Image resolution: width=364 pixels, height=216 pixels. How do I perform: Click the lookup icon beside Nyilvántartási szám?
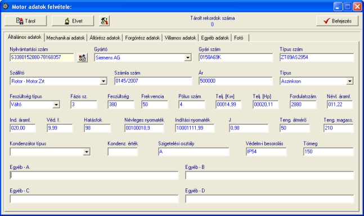[x=82, y=58]
